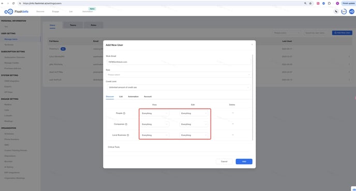Viewport: 356px width, 191px height.
Task: Reload the page with the refresh icon
Action: (13, 4)
